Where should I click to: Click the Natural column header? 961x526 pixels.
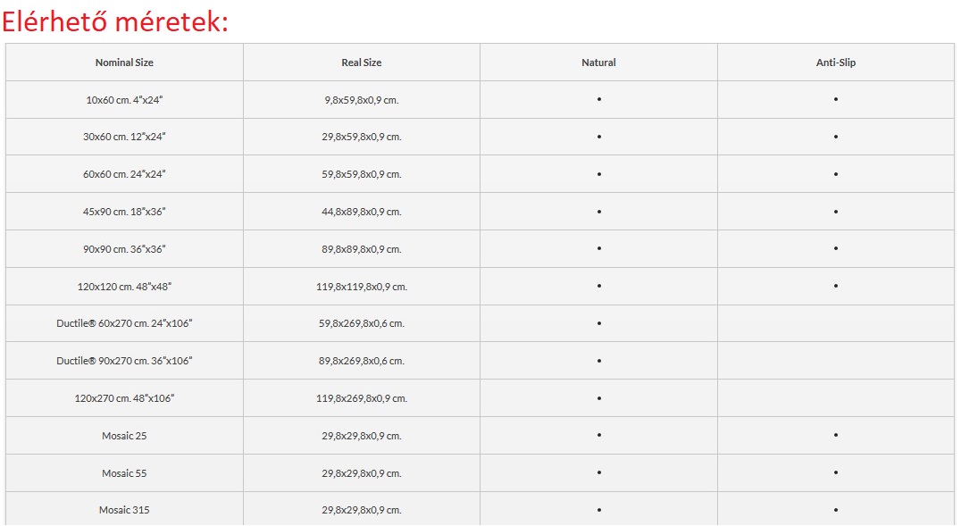598,63
